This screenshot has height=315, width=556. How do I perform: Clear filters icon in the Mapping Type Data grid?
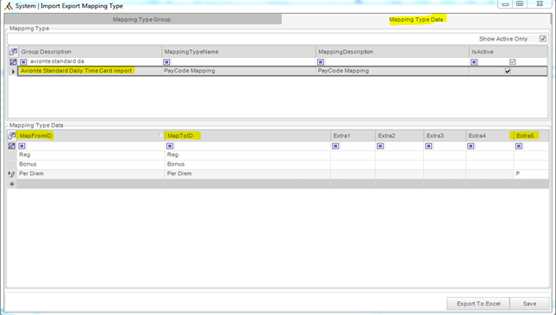coord(12,146)
